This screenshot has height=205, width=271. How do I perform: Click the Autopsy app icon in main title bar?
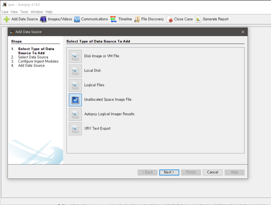(x=5, y=5)
